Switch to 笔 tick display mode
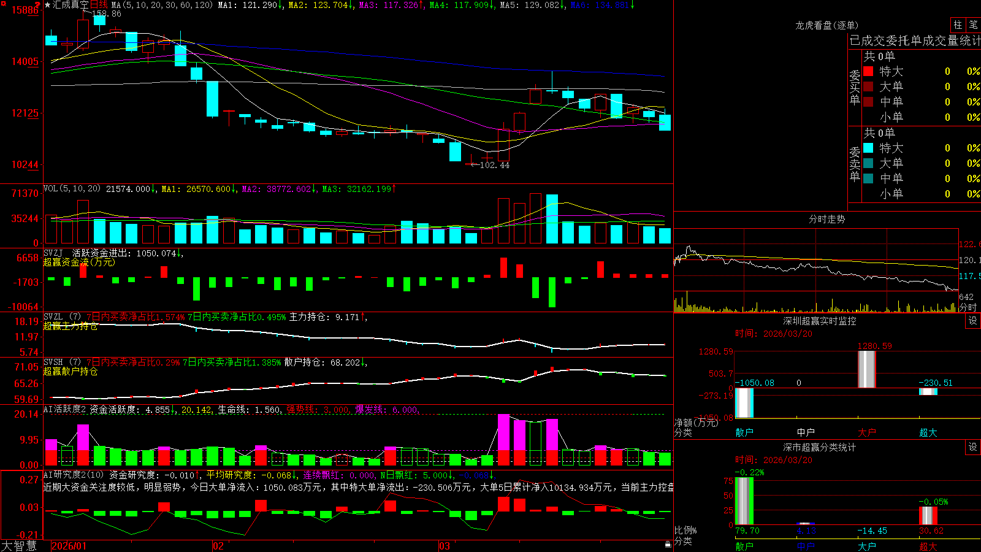This screenshot has width=981, height=552. pyautogui.click(x=973, y=25)
